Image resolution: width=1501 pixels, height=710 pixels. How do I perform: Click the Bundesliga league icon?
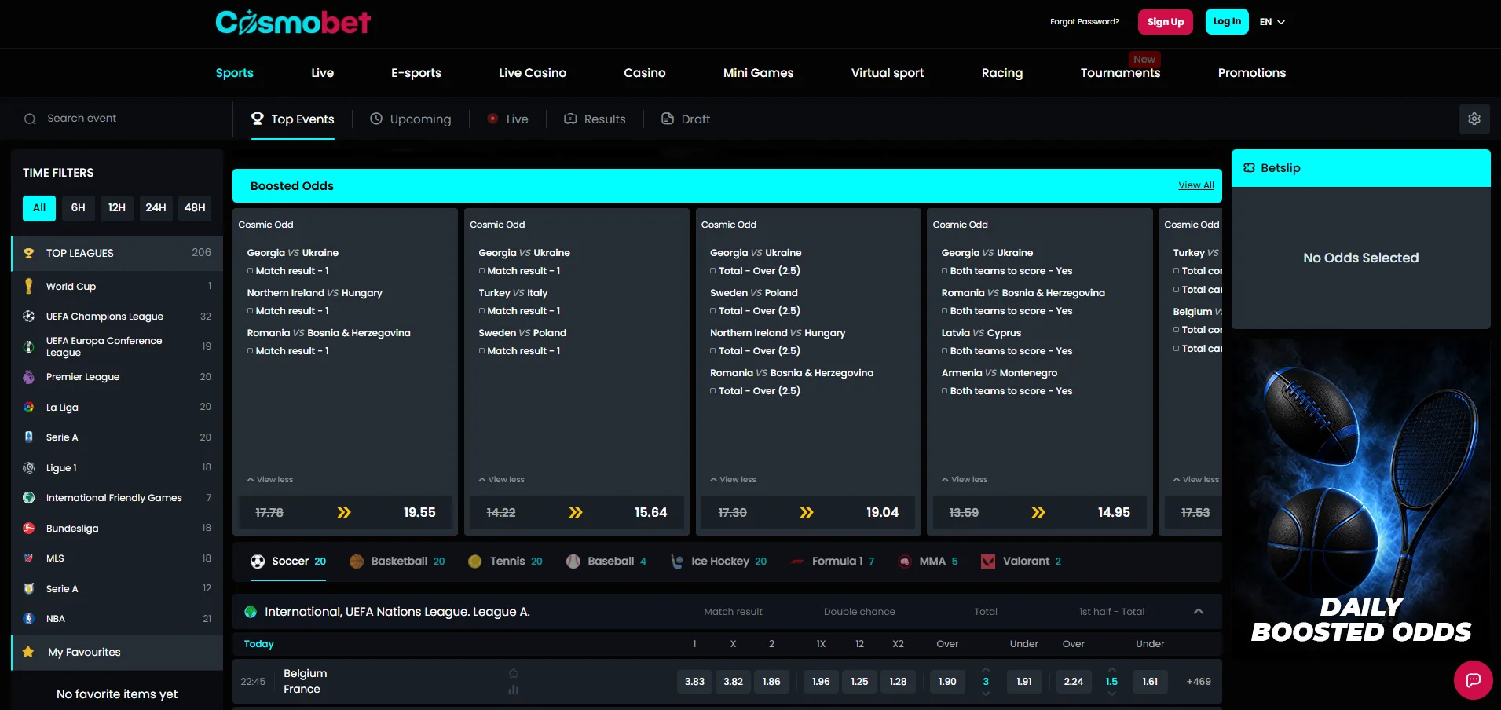click(29, 528)
